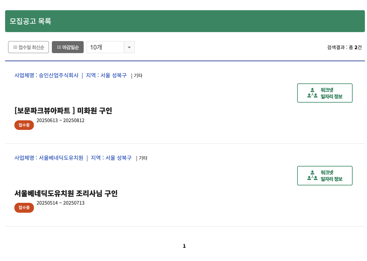Open the 10개 results-per-page dropdown arrow
Screen dimensions: 367x261
(129, 47)
